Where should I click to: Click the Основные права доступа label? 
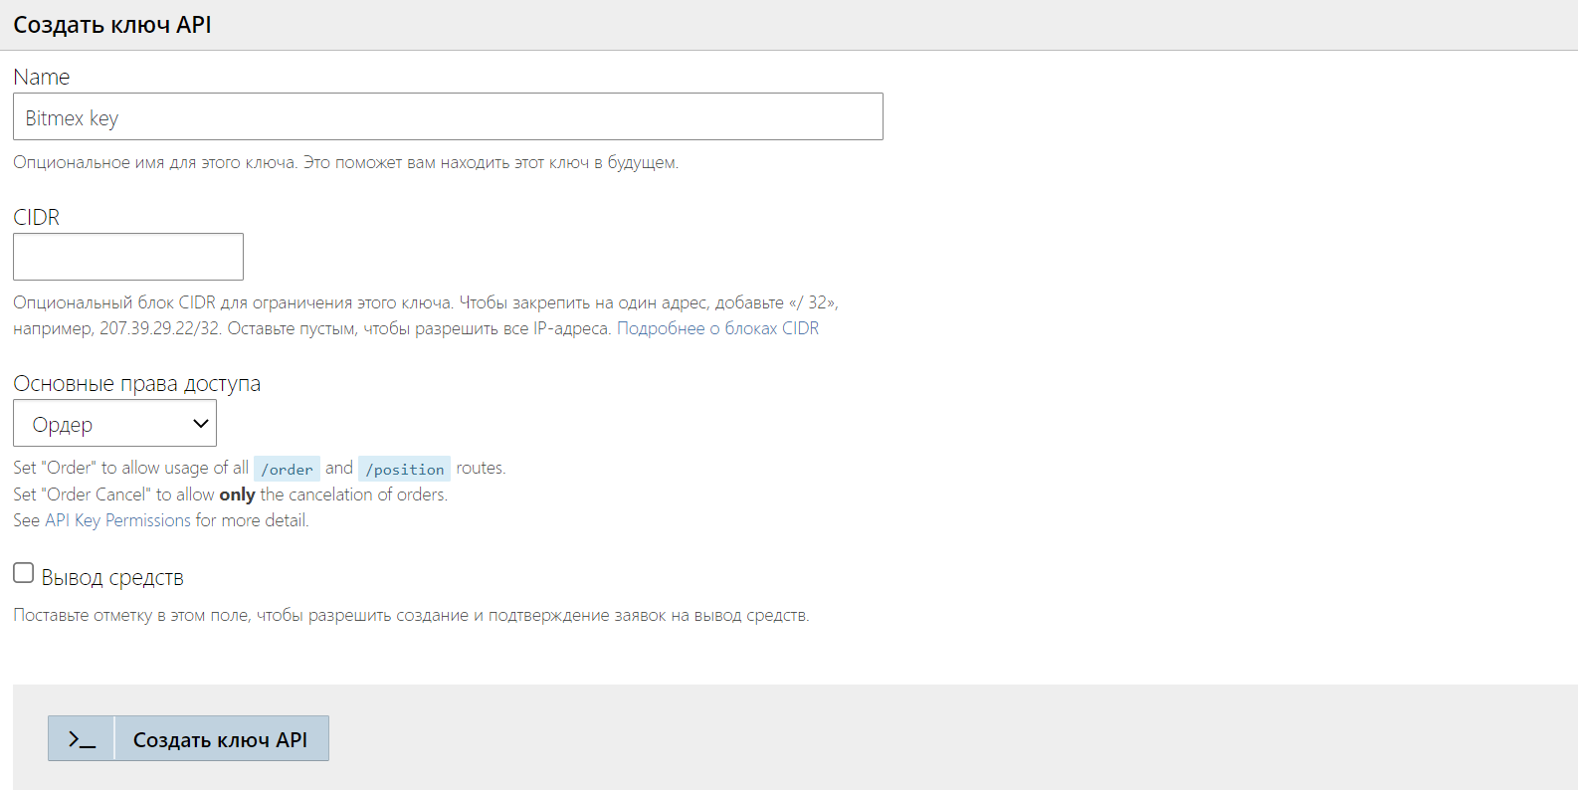136,384
